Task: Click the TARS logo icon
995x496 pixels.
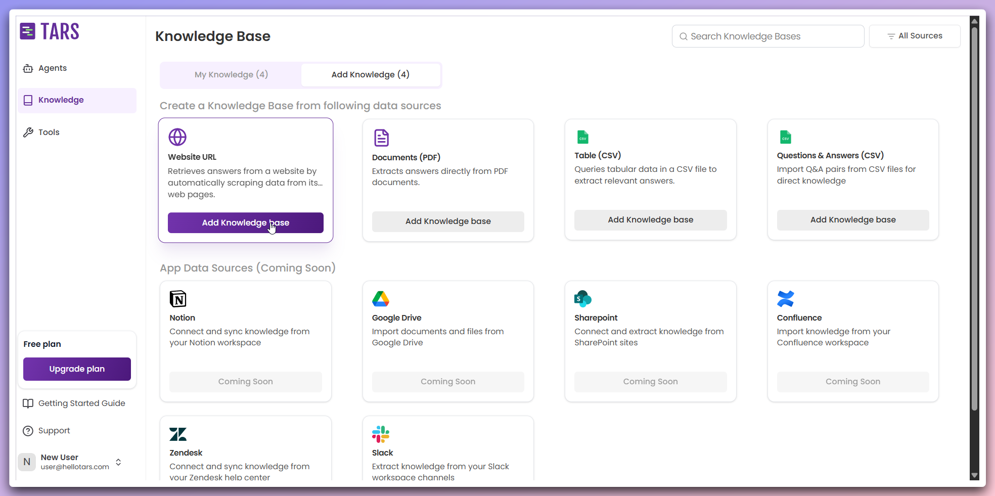Action: pos(27,31)
